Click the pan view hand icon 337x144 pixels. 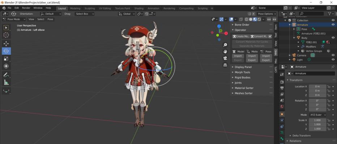(x=225, y=51)
